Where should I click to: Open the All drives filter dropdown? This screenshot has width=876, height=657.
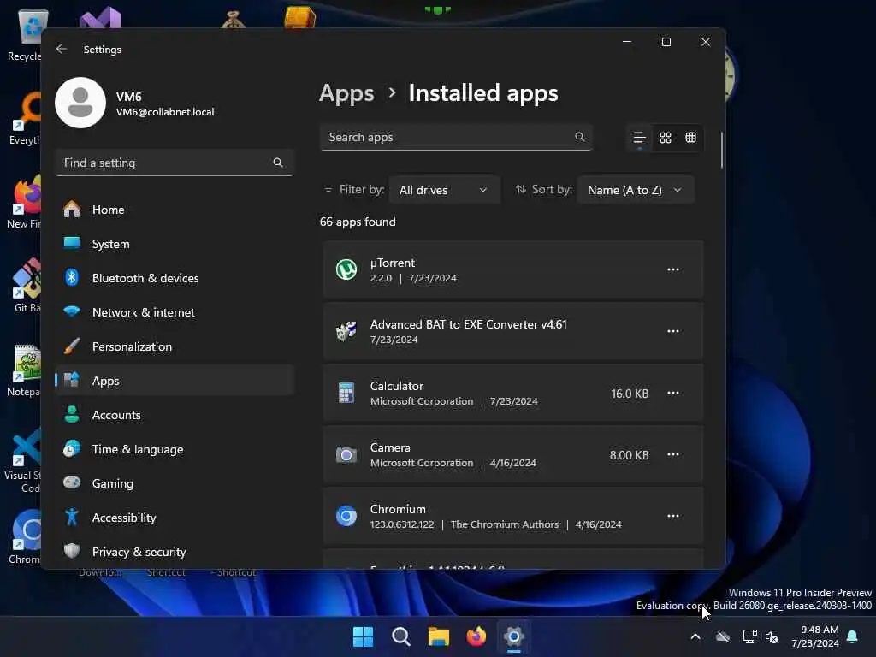pyautogui.click(x=444, y=190)
